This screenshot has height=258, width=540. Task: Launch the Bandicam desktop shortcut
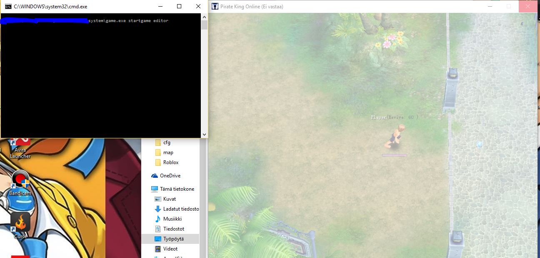coord(20,183)
